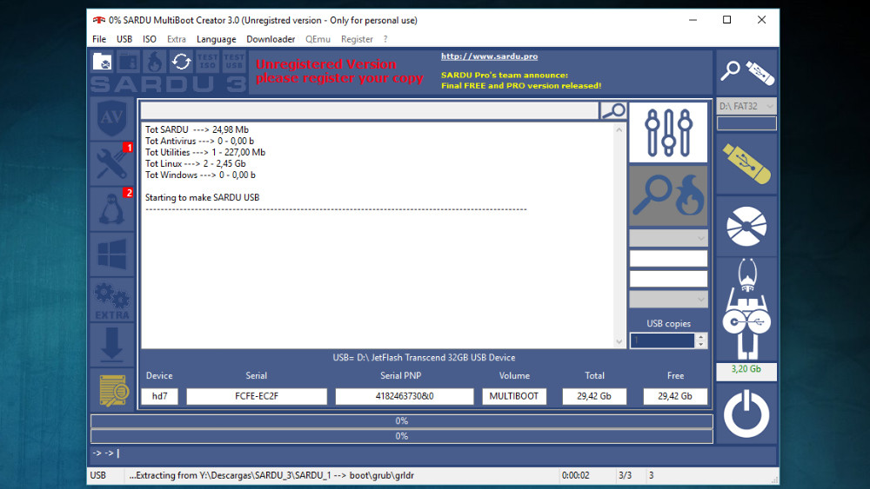The width and height of the screenshot is (870, 489).
Task: Click the Total 29,42 Gb field
Action: [594, 396]
